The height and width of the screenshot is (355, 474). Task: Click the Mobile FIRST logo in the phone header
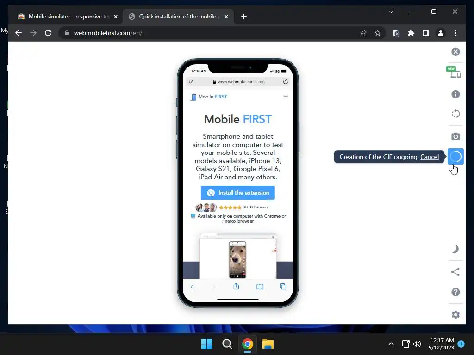point(208,97)
